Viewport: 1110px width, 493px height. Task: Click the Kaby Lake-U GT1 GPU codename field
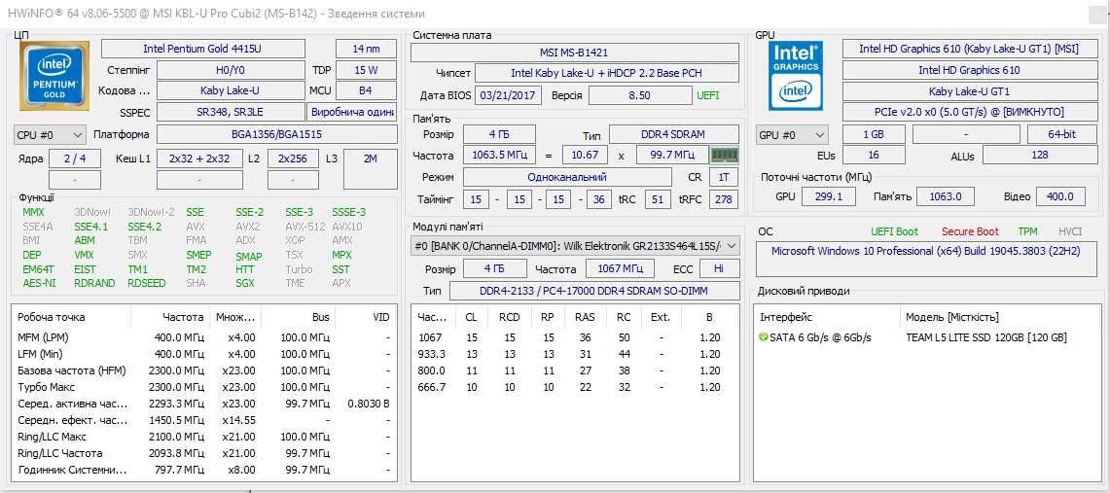[x=969, y=91]
